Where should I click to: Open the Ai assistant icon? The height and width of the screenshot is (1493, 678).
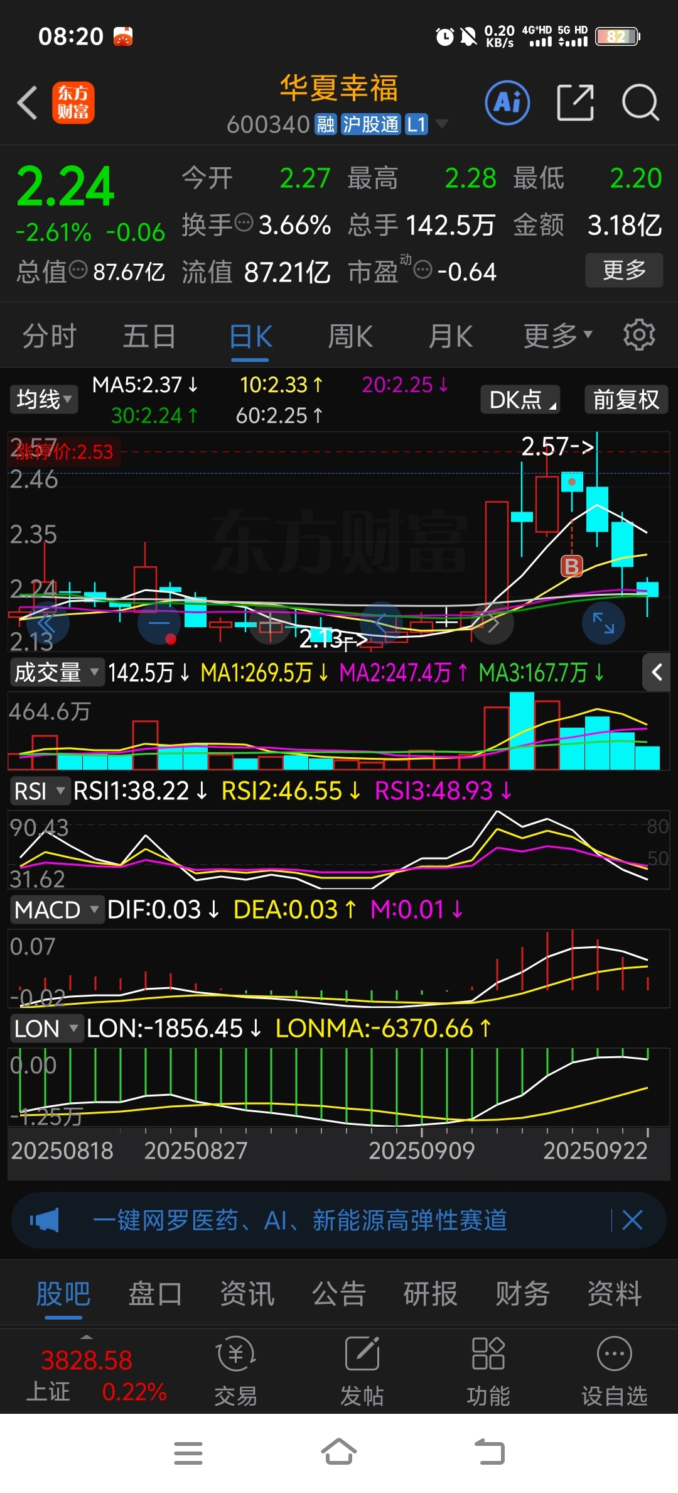click(x=507, y=102)
